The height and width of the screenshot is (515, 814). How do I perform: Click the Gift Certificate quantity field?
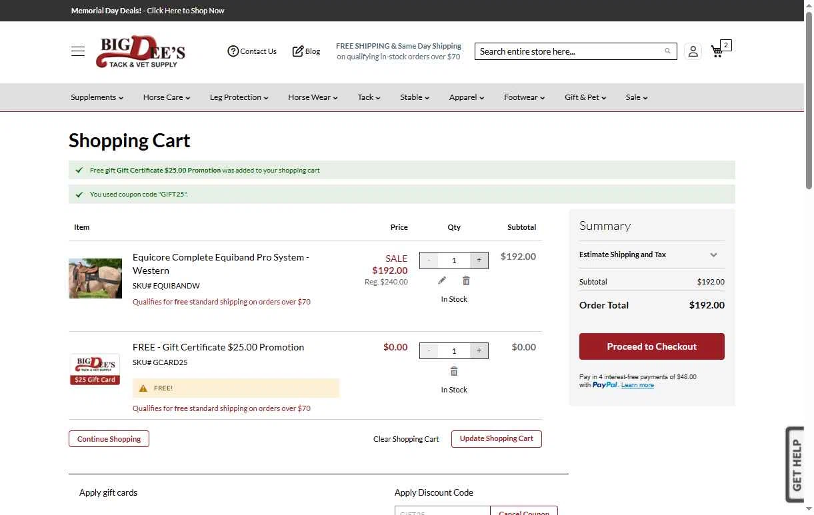coord(454,350)
